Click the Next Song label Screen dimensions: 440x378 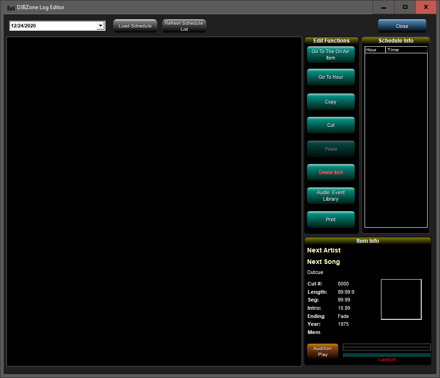coord(324,262)
